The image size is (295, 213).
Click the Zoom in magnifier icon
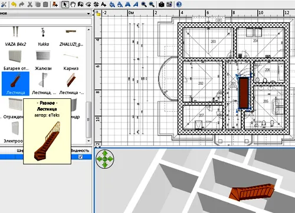click(144, 4)
